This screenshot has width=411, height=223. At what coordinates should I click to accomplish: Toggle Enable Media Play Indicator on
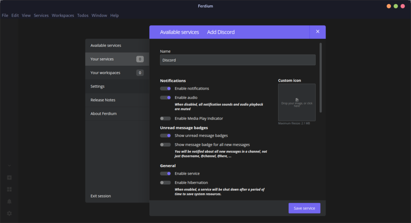click(x=165, y=118)
